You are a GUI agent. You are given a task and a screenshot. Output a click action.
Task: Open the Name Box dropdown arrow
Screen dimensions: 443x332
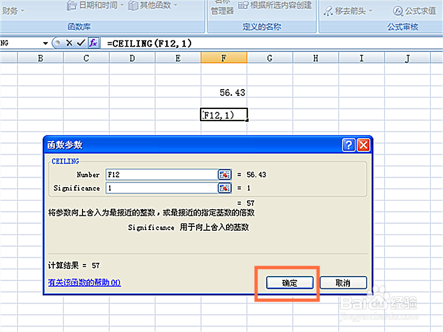(45, 43)
